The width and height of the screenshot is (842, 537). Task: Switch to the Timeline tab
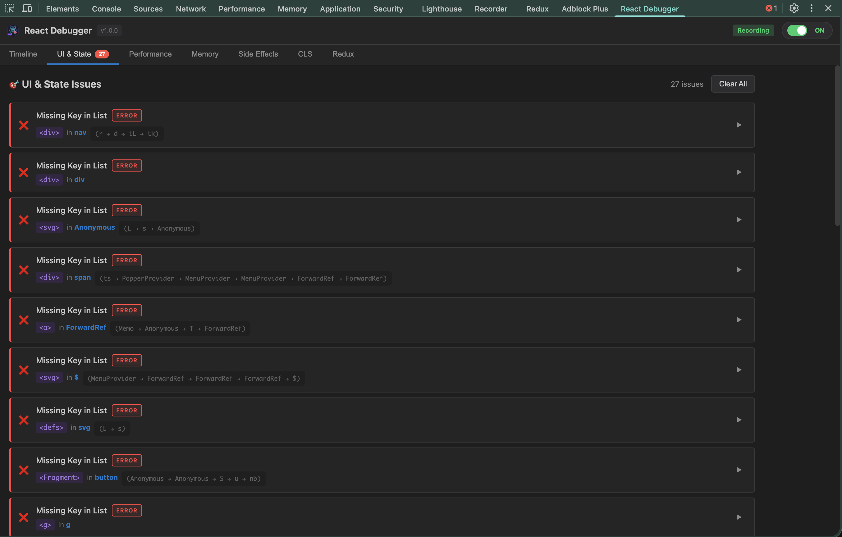click(x=23, y=54)
